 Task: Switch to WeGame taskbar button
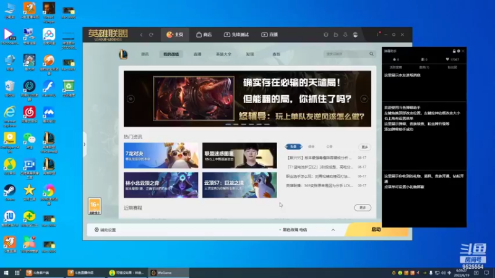(x=168, y=272)
